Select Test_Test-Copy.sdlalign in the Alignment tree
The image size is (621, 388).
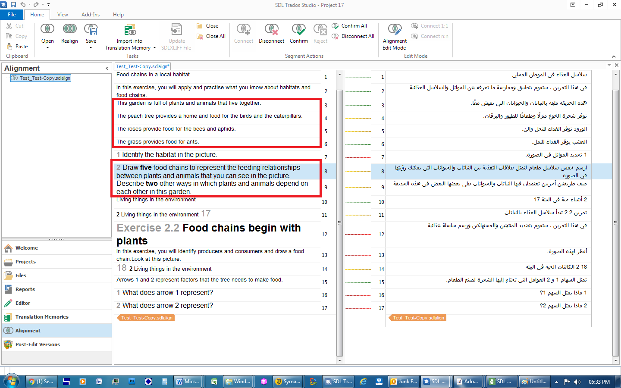point(41,78)
